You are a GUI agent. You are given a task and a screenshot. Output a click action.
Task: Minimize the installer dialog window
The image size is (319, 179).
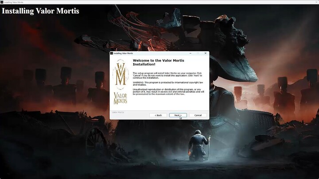(x=191, y=53)
